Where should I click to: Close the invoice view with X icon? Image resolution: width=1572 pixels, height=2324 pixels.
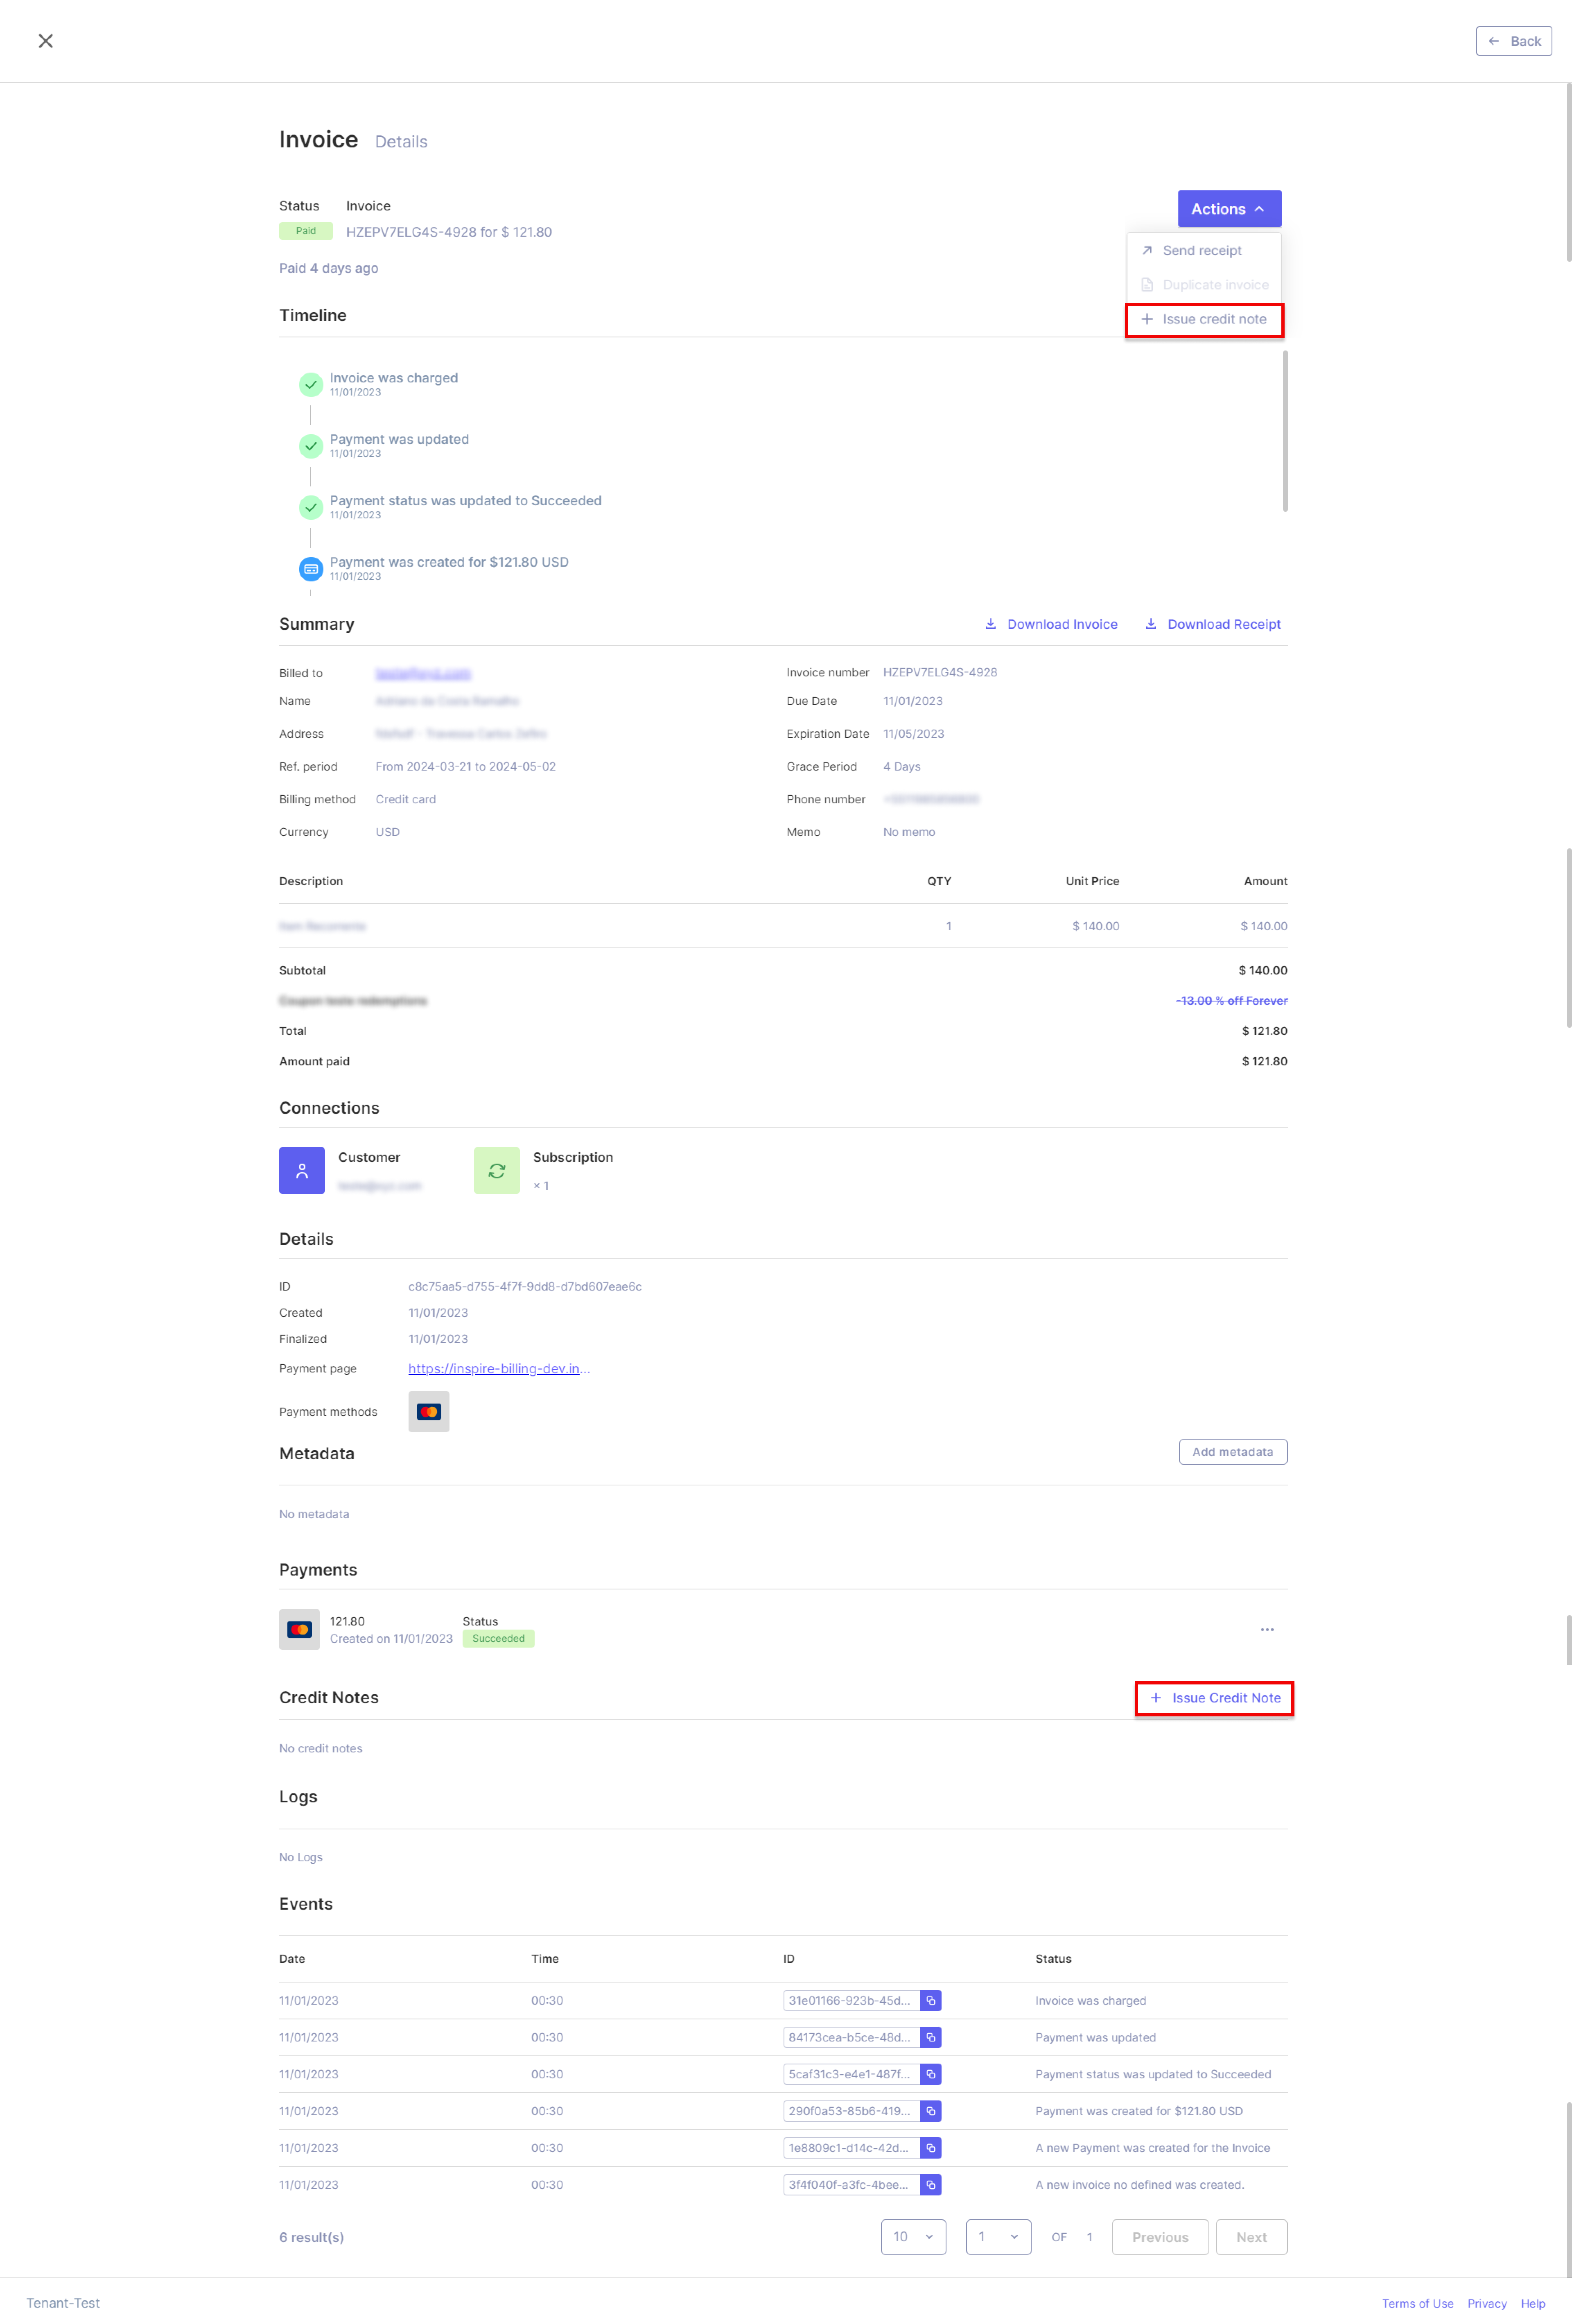pos(45,41)
